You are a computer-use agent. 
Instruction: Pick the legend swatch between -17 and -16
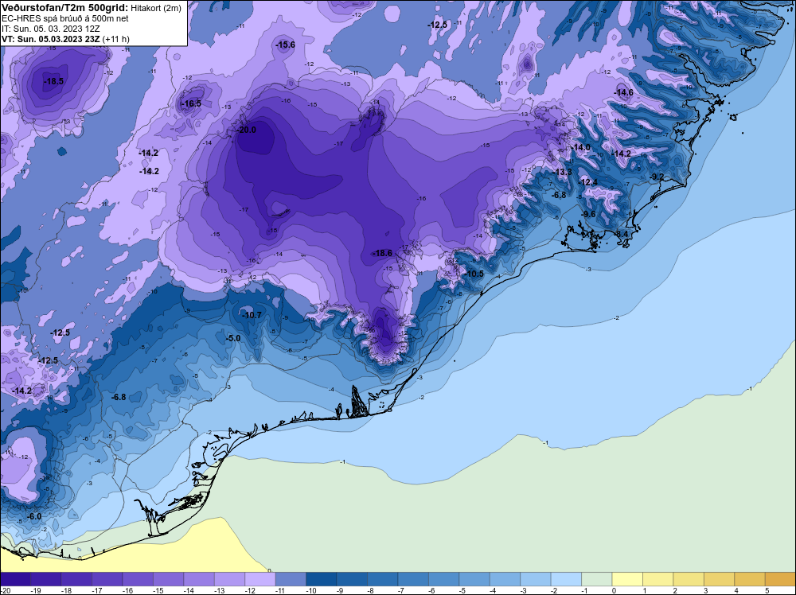tap(107, 579)
